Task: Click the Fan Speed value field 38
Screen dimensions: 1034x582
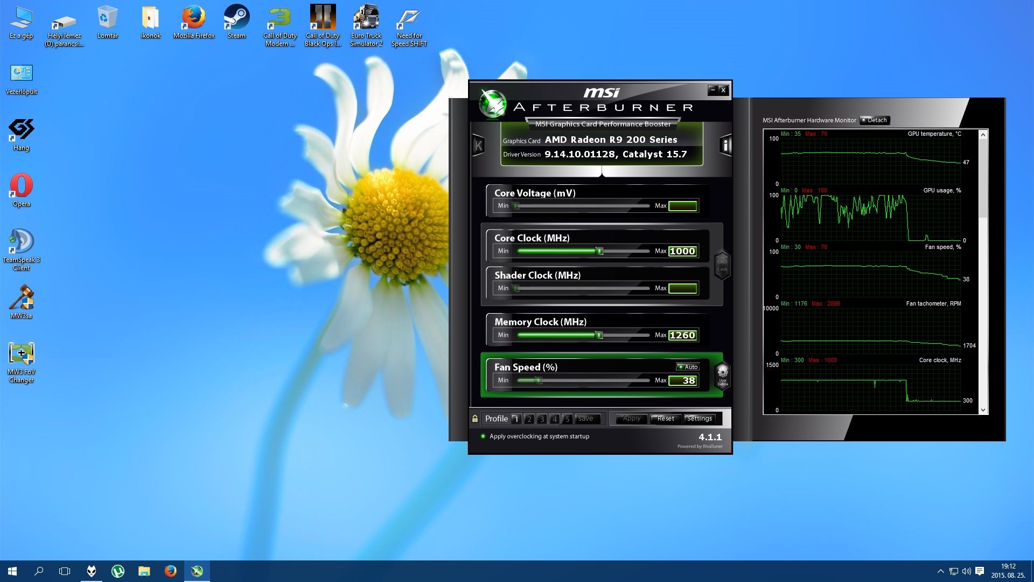Action: point(683,380)
